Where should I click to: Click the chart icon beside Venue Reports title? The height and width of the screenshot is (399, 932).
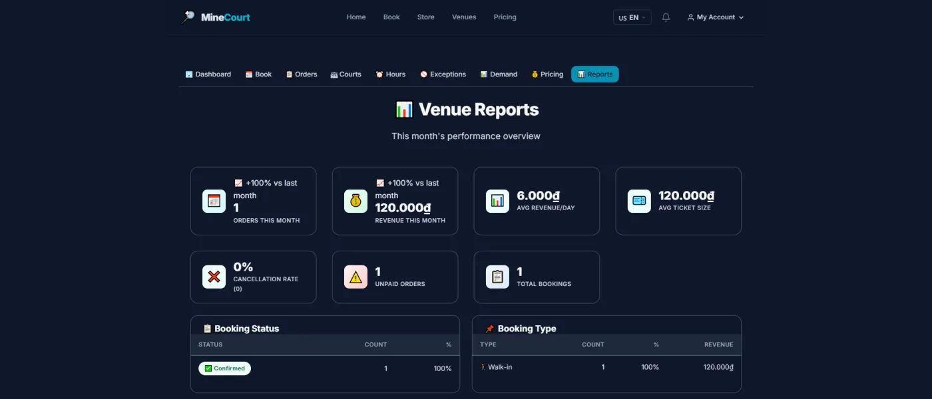(404, 110)
